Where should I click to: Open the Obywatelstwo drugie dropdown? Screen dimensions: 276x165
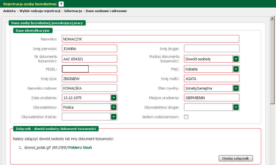(236, 107)
